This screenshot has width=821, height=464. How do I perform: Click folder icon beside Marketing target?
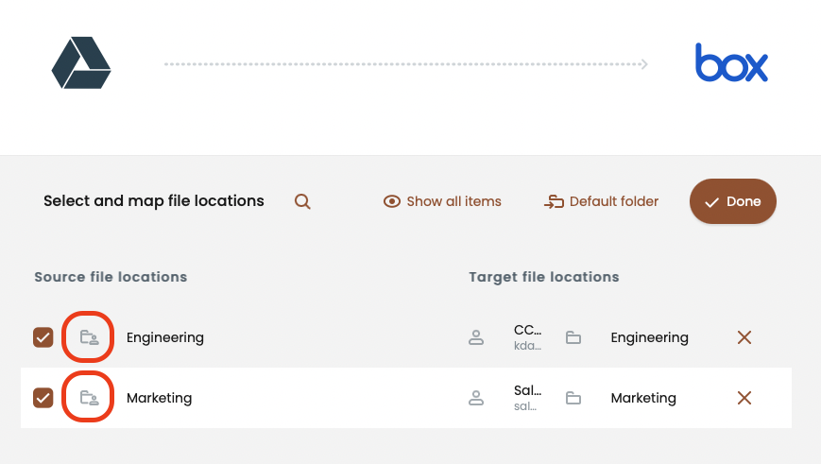[x=573, y=398]
